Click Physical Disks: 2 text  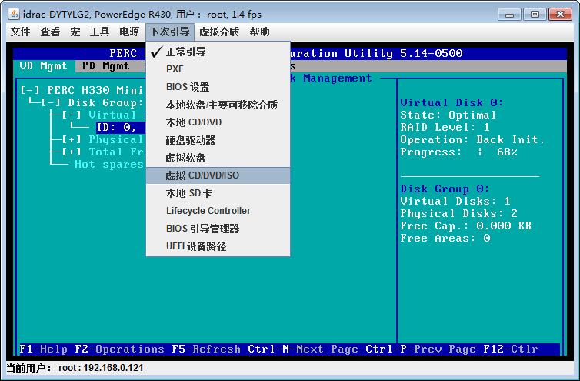pyautogui.click(x=458, y=214)
